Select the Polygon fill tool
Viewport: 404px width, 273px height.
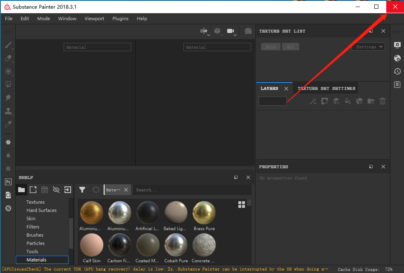8,85
